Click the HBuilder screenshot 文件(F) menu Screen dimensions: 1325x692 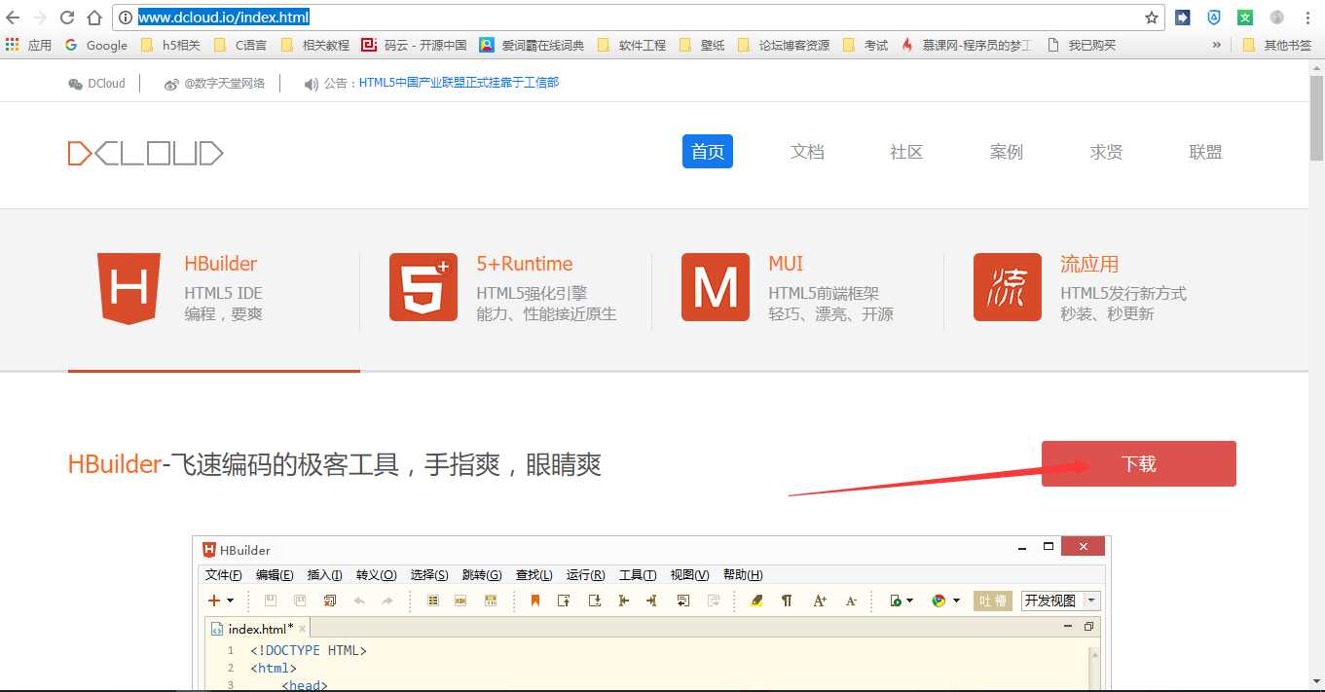[224, 575]
